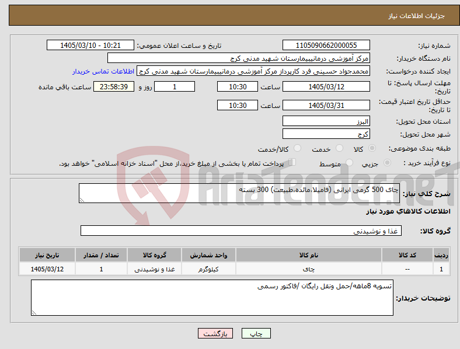Click the delivery city field کرج
Screen dimensions: 460x349
pyautogui.click(x=326, y=134)
